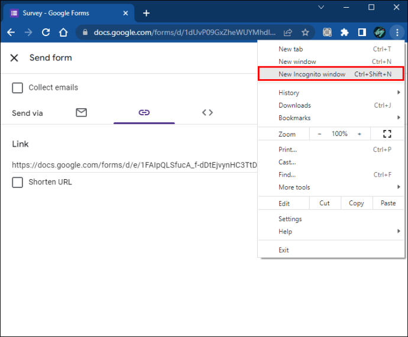Choose Cast... from the menu
This screenshot has height=337, width=408.
(x=331, y=162)
